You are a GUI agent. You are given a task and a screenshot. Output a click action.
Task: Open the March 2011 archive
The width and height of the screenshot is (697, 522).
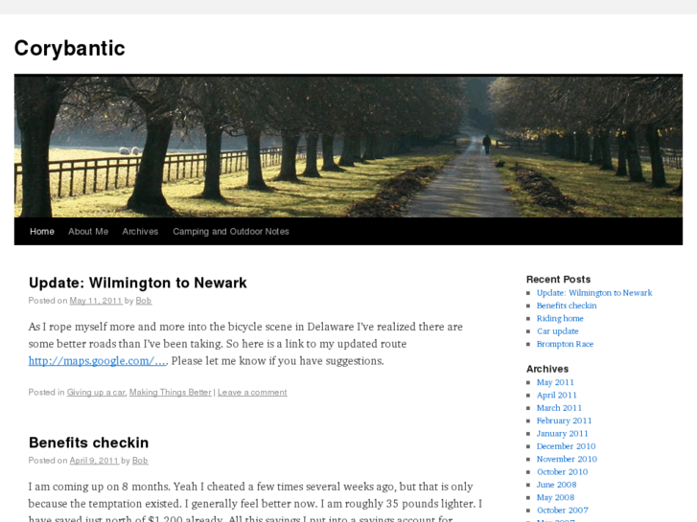click(x=559, y=408)
